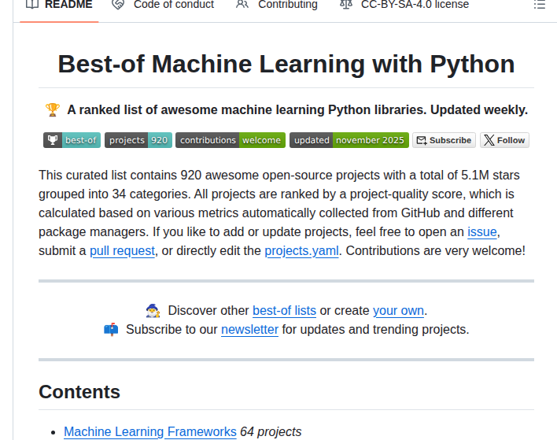Select the CC-BY-SA-4.0 license tab

pos(404,5)
